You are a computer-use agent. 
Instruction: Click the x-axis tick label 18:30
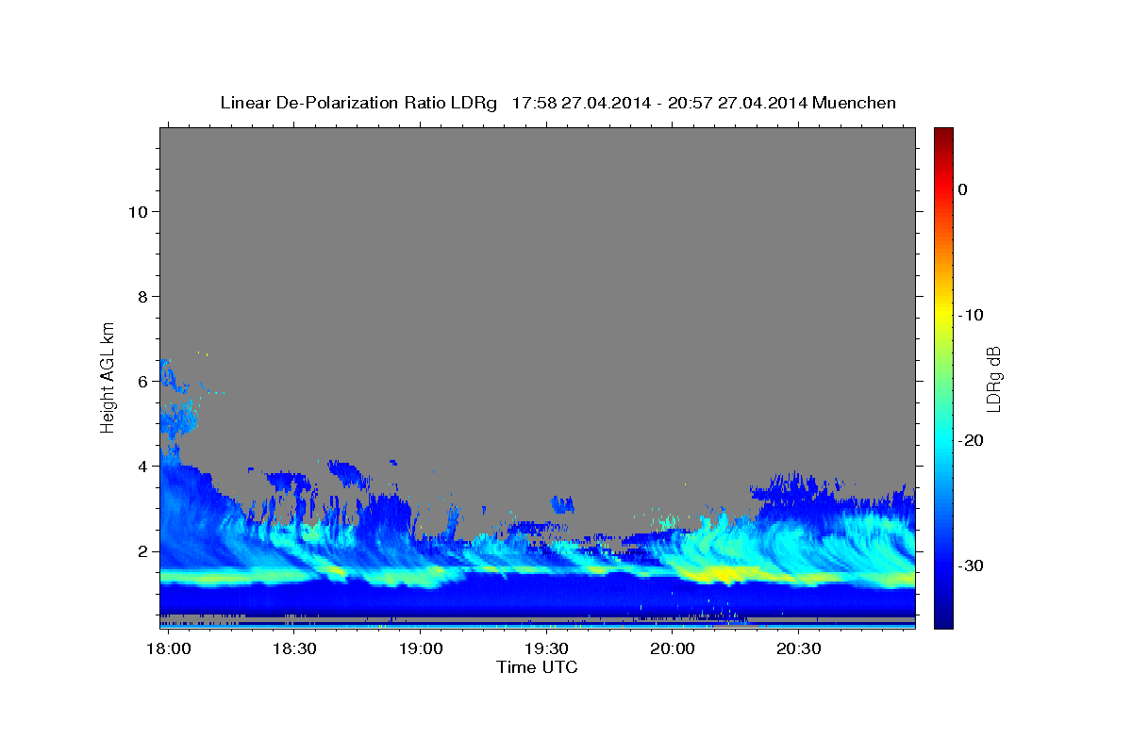click(x=294, y=649)
